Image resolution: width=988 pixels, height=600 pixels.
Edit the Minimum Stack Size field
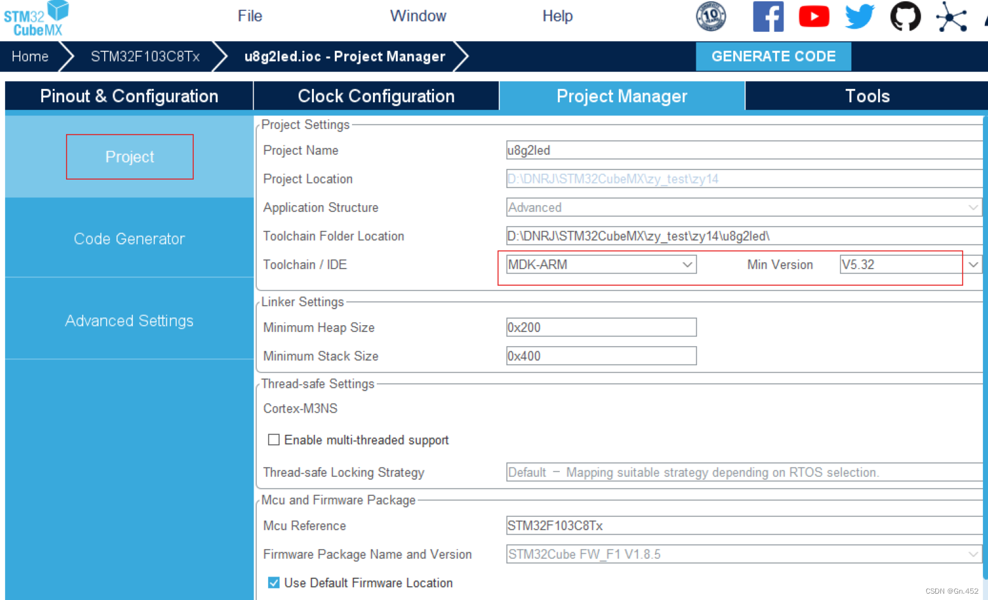pyautogui.click(x=601, y=356)
